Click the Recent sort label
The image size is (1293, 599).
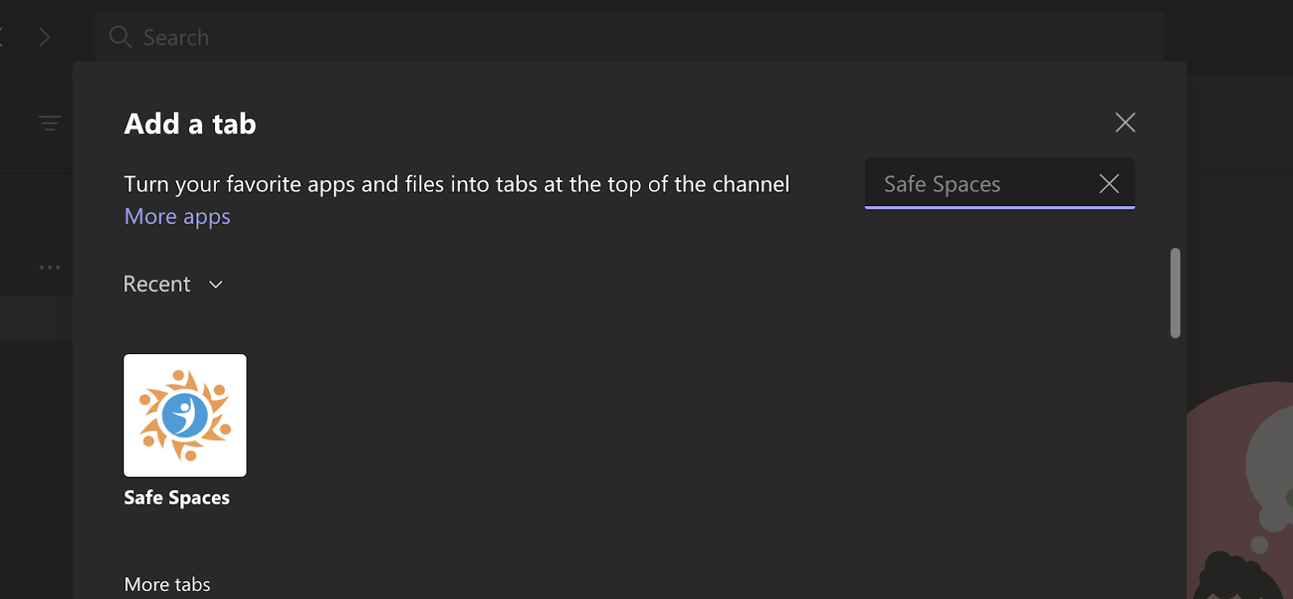157,285
